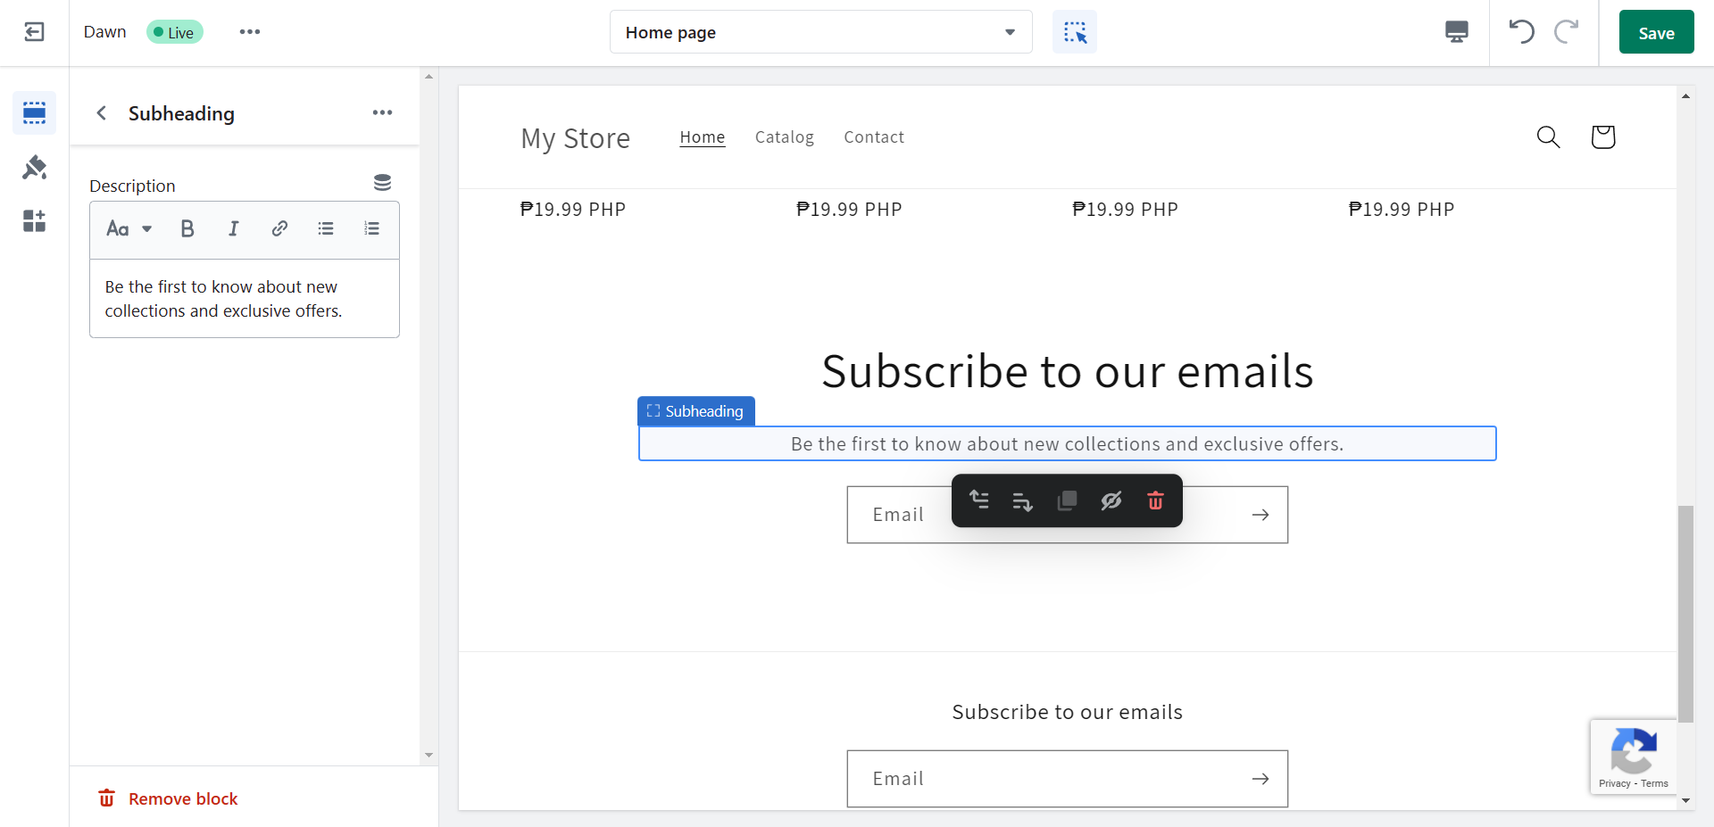Click the Live status badge

[x=175, y=32]
